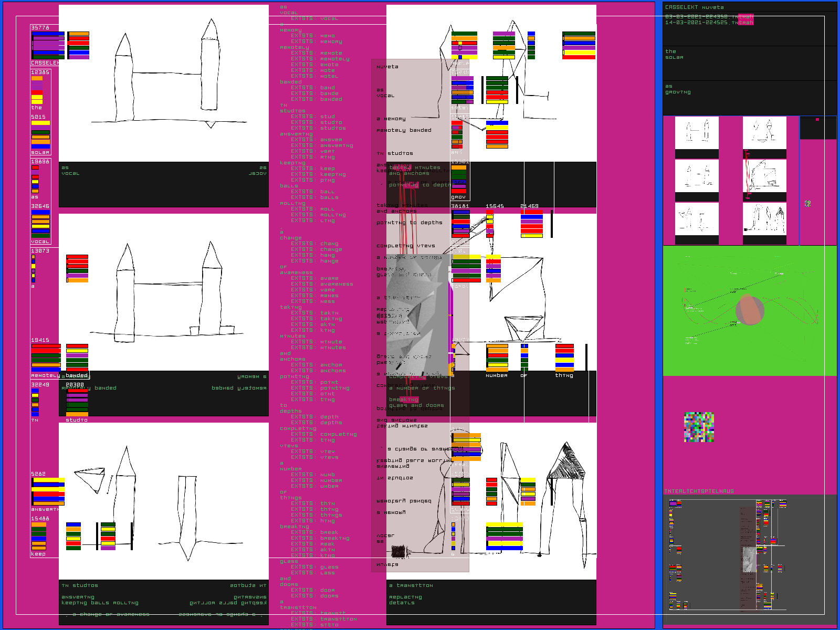This screenshot has height=630, width=840.
Task: Select the color bars labeled thing
Action: click(564, 358)
